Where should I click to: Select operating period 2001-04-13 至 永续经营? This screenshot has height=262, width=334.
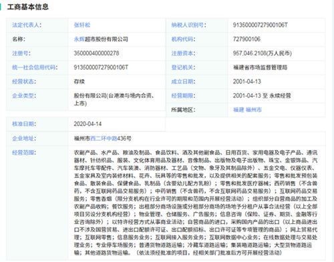pos(262,96)
